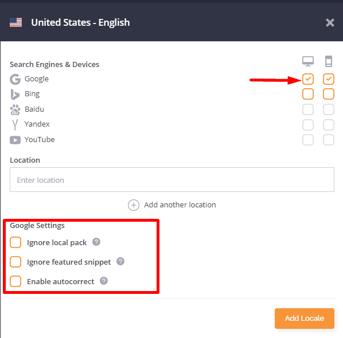Enable Bing desktop tracking checkbox
This screenshot has width=343, height=338.
[x=308, y=94]
